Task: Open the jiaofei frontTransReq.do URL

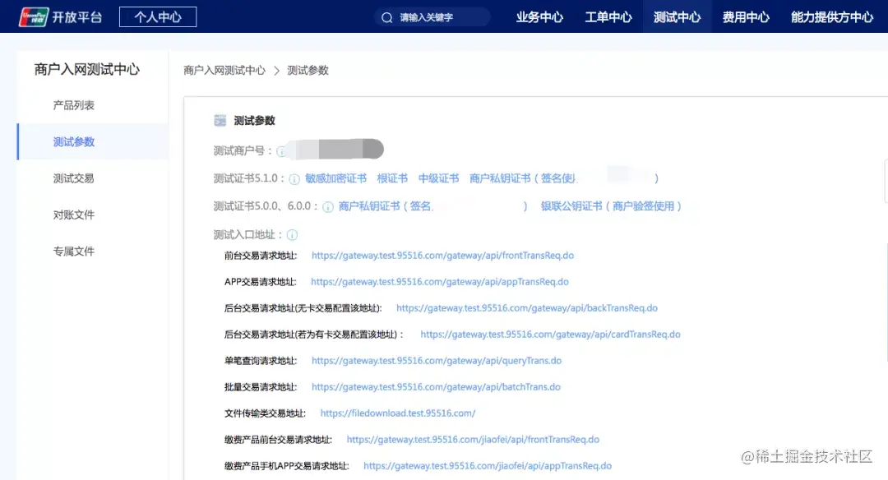Action: tap(473, 439)
